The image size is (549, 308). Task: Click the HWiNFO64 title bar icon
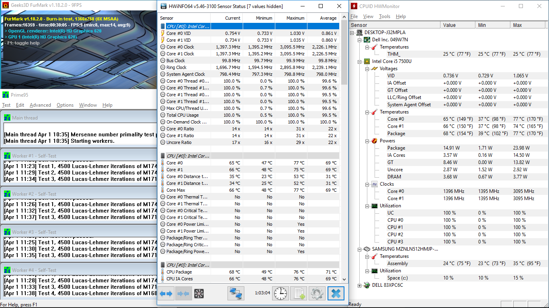(x=163, y=6)
